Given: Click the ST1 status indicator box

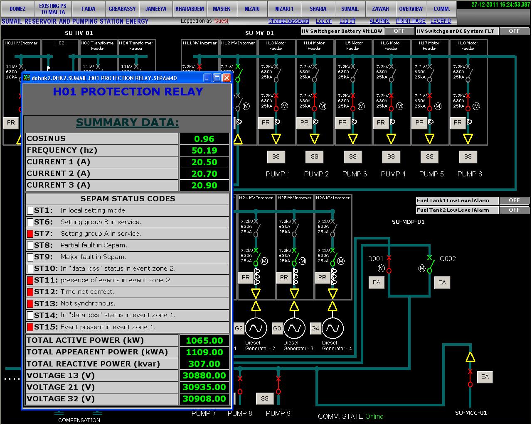Looking at the screenshot, I should coord(30,210).
